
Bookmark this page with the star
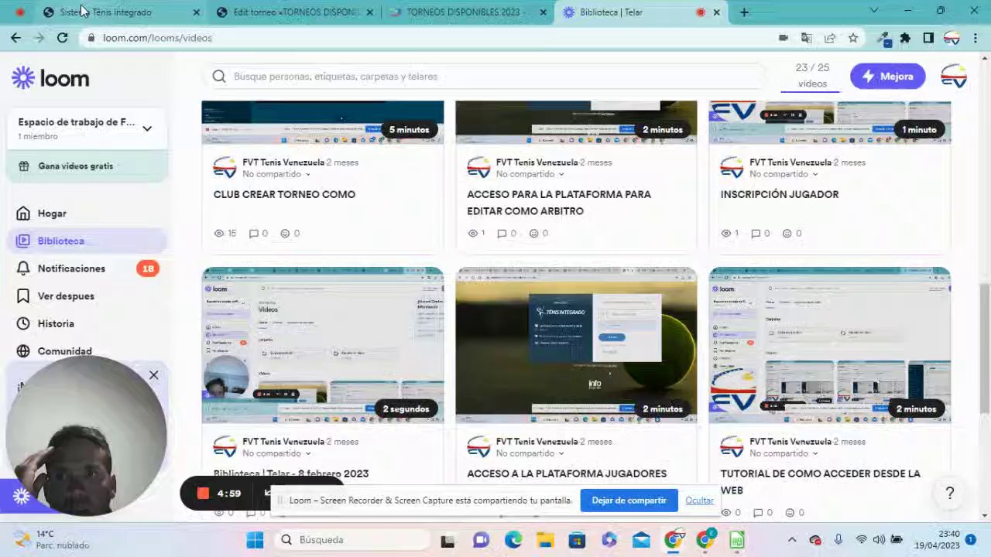tap(852, 38)
